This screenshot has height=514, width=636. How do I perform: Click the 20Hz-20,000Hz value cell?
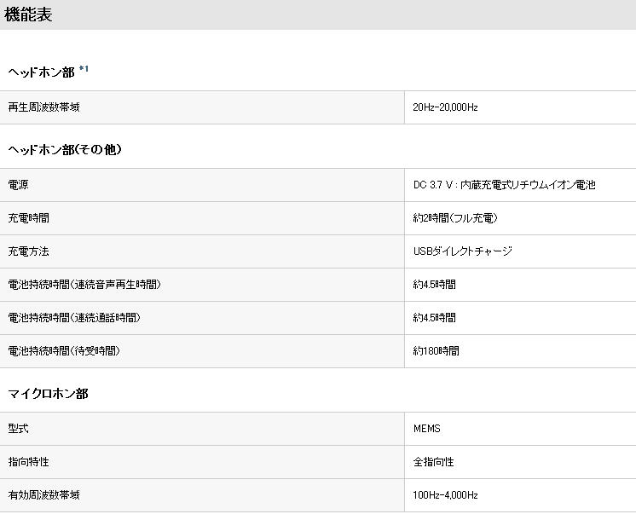coord(445,107)
